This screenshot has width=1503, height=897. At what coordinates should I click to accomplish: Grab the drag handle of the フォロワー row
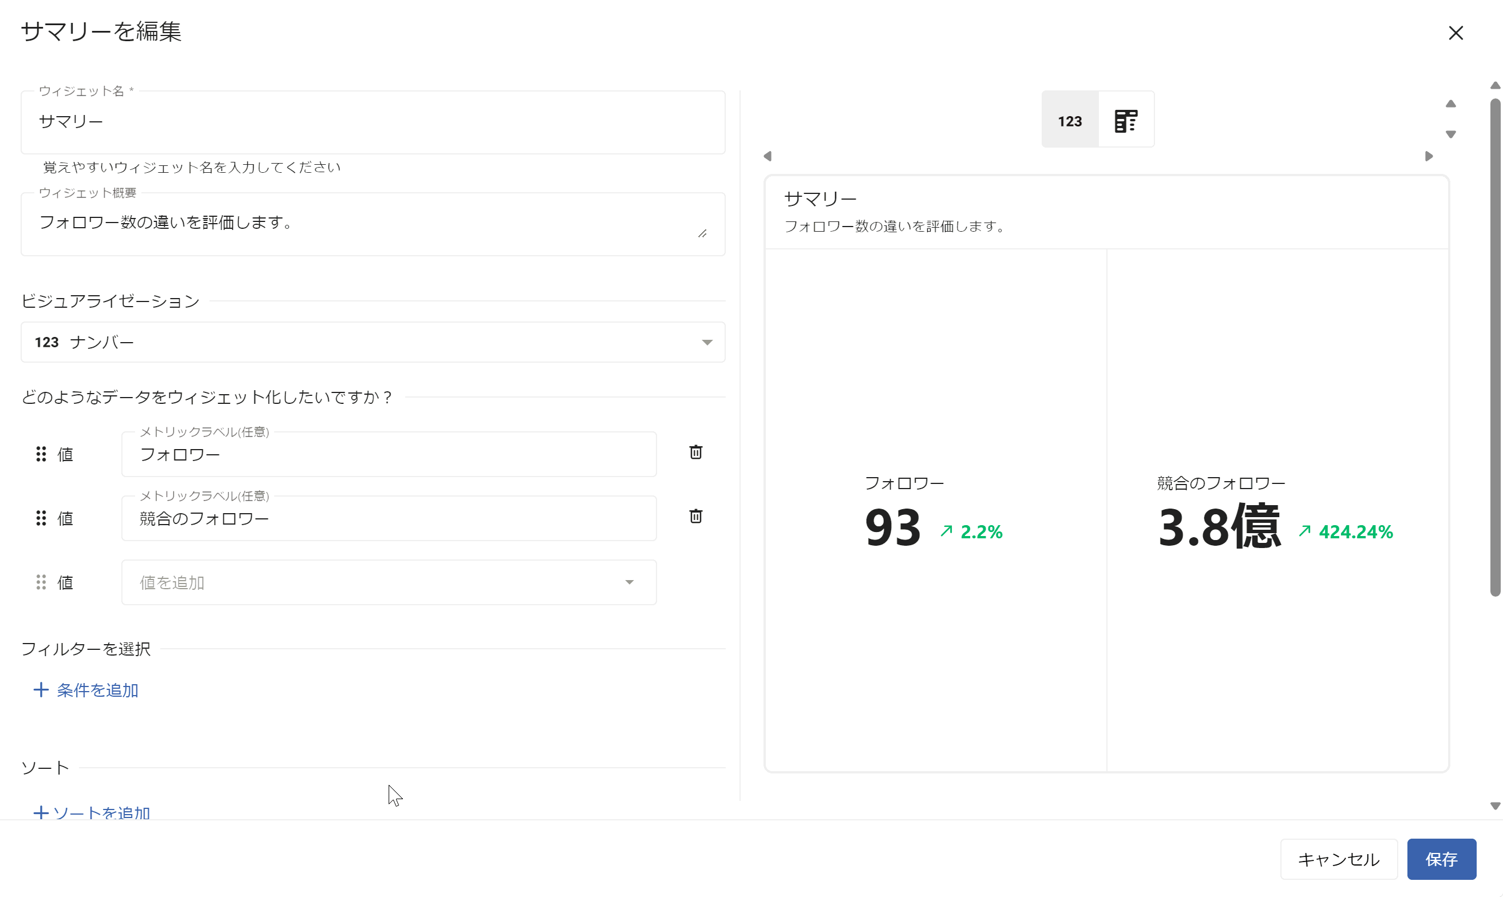pyautogui.click(x=41, y=454)
